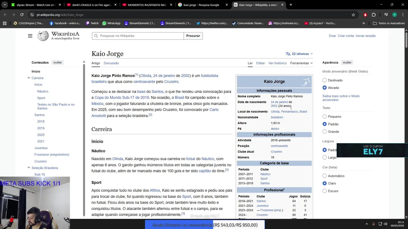
Task: Open the browser extensions puzzle icon
Action: [x=374, y=15]
